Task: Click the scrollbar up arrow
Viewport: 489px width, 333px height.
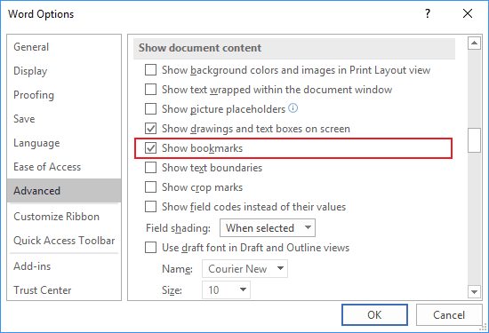Action: (474, 43)
